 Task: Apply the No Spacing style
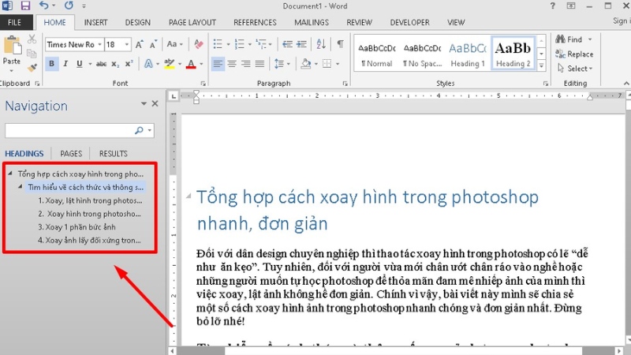422,54
